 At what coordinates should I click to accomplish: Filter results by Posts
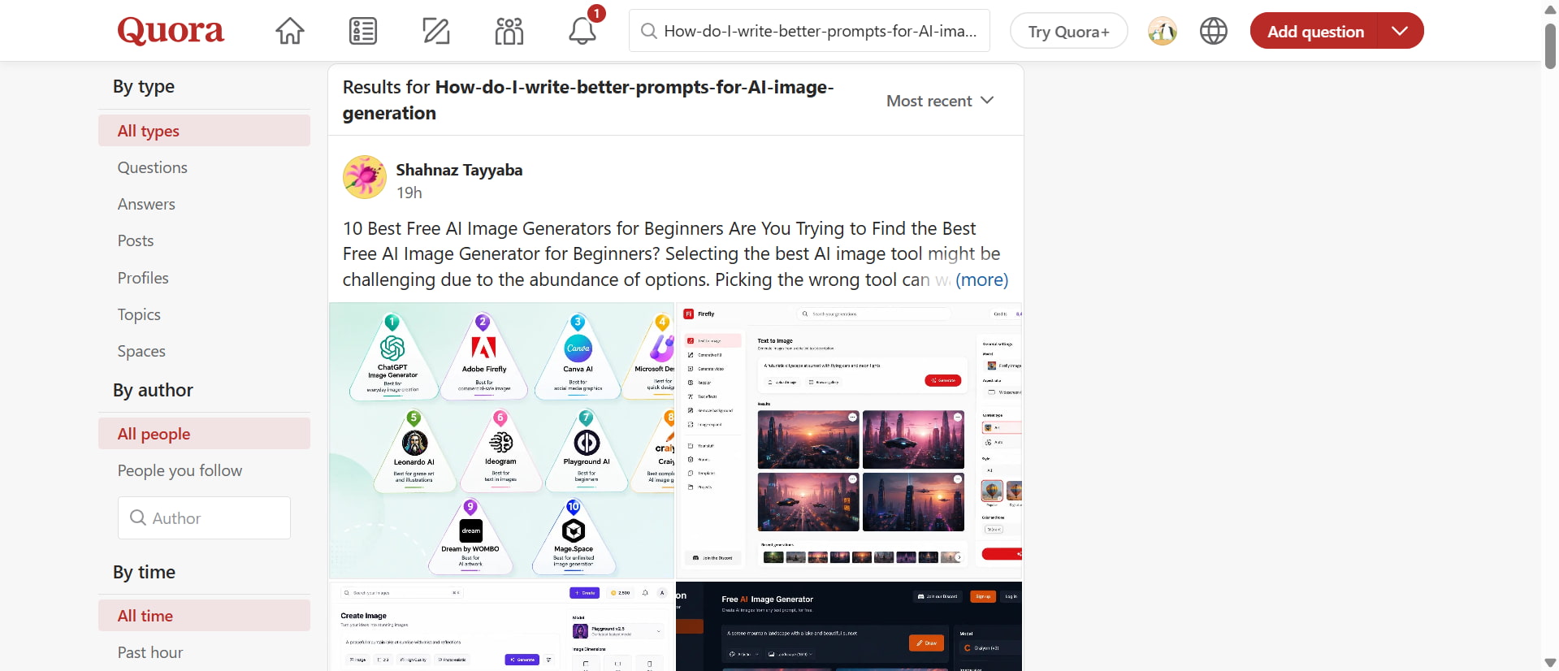[135, 240]
